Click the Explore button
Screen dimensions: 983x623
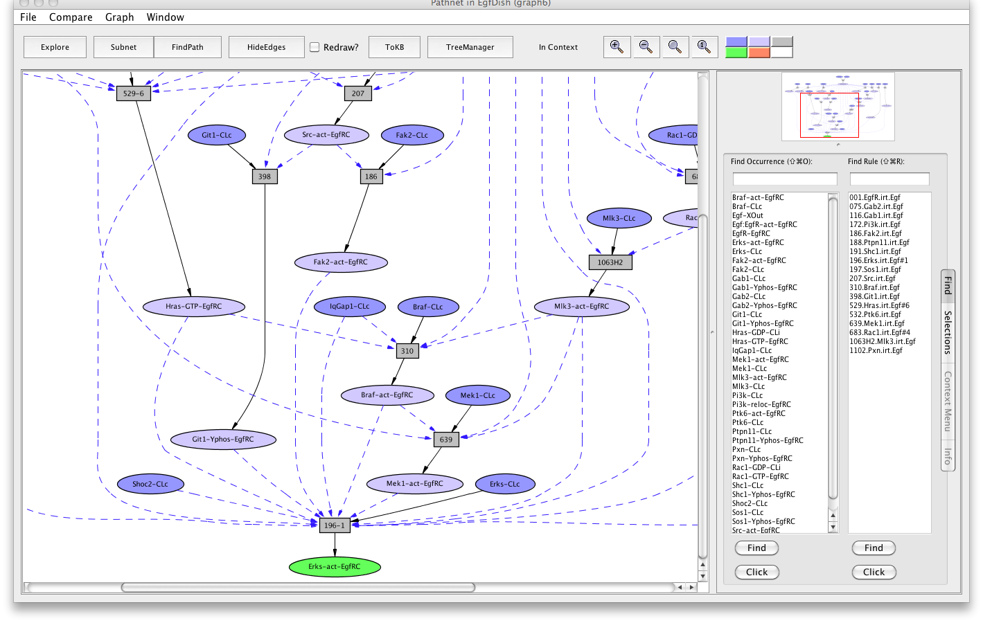click(x=55, y=47)
